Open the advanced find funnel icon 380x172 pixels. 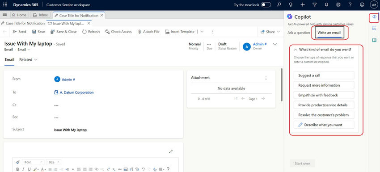coord(315,5)
